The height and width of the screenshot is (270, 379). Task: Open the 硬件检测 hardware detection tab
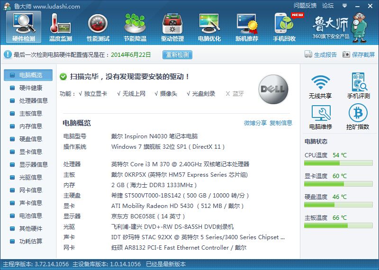[24, 27]
